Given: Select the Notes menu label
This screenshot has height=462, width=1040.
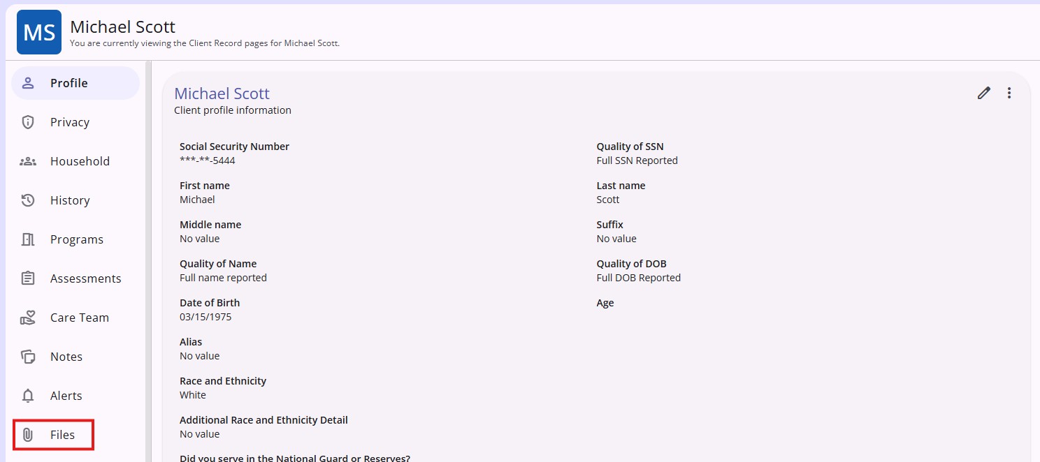Looking at the screenshot, I should click(66, 357).
